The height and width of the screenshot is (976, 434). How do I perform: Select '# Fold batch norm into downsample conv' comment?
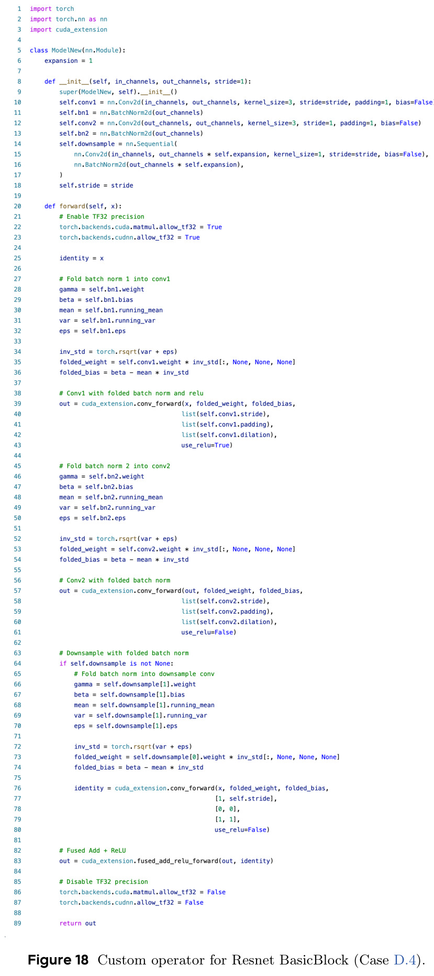pyautogui.click(x=144, y=674)
